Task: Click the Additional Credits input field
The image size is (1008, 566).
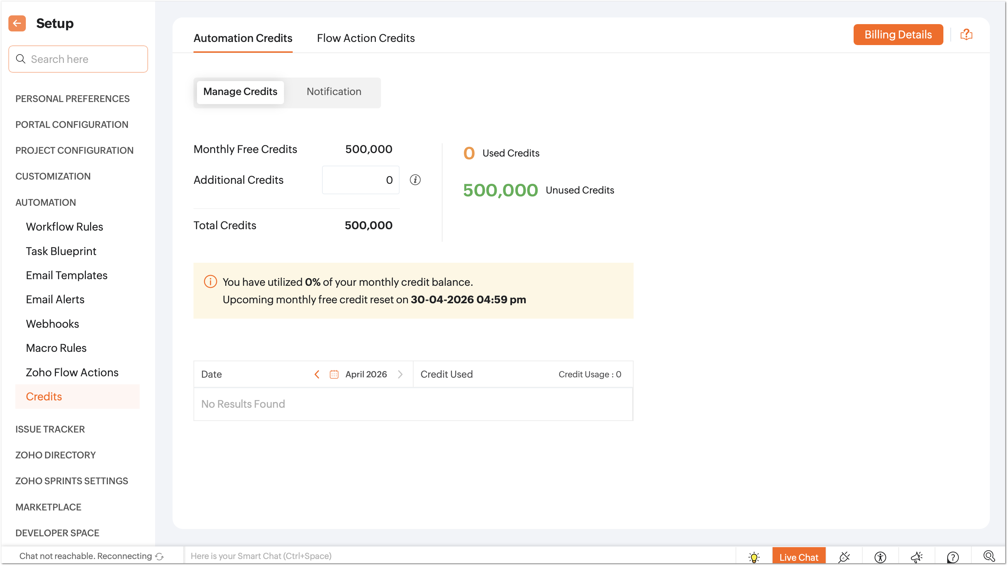Action: click(360, 180)
